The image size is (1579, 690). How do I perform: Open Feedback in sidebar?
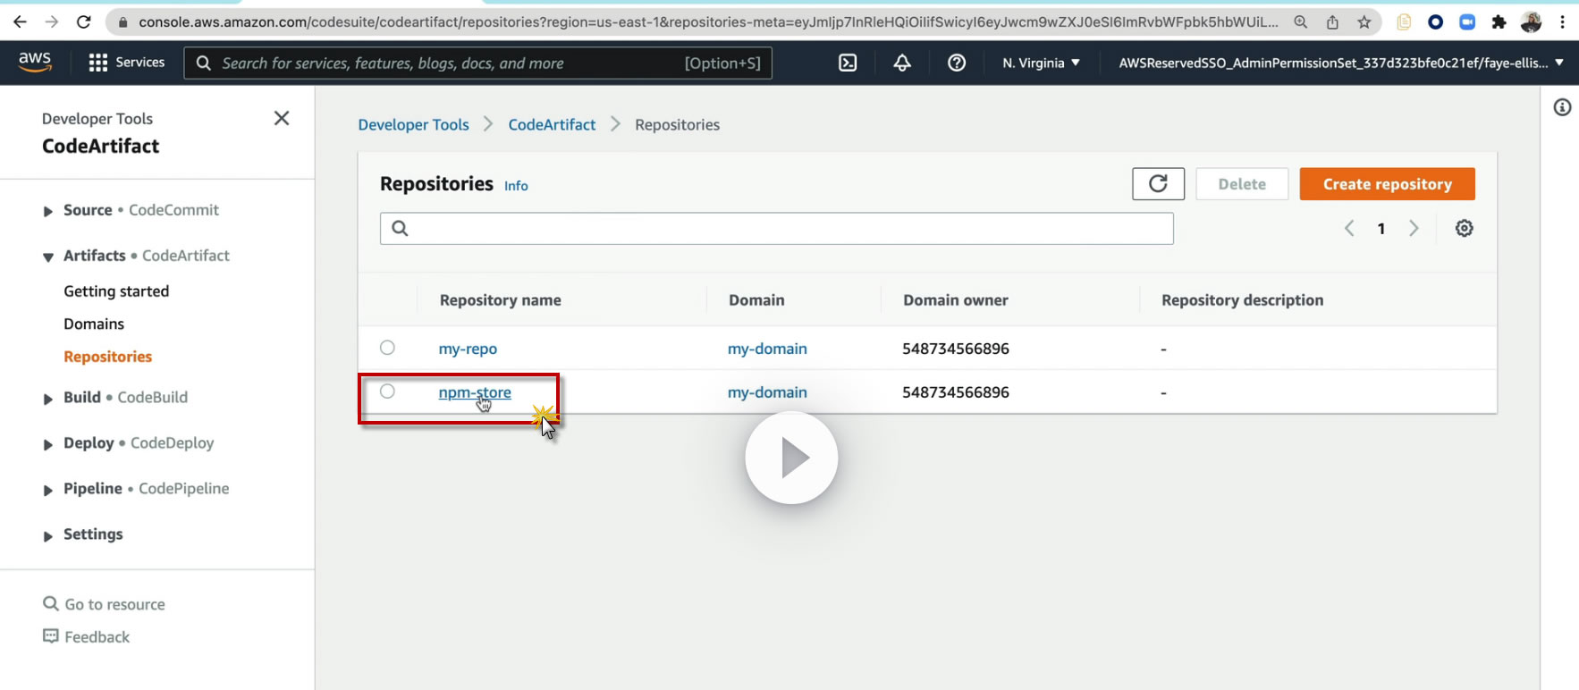click(x=87, y=637)
